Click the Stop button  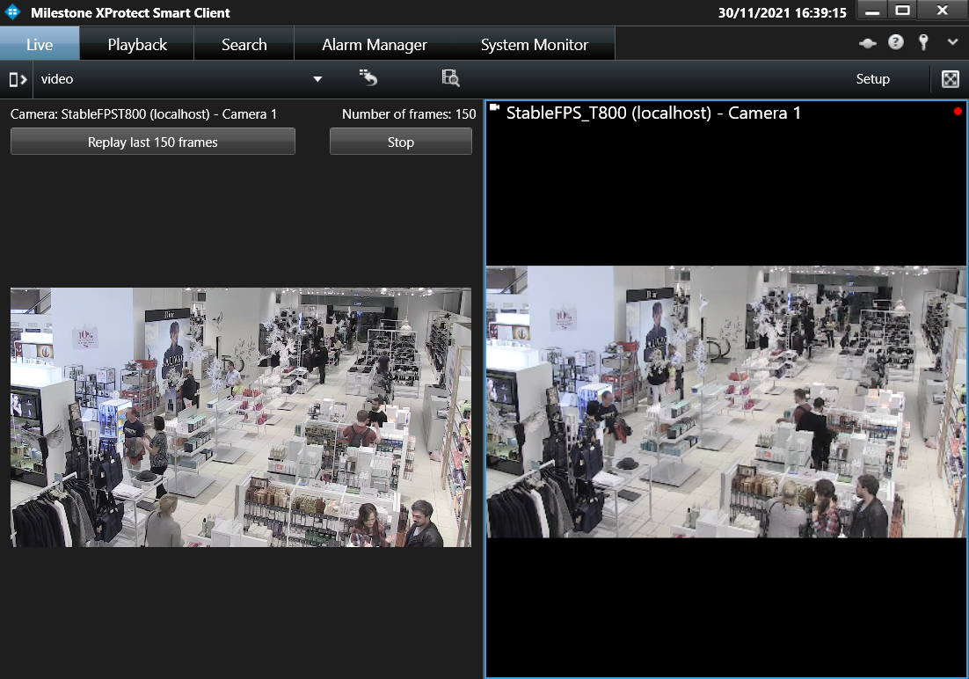pyautogui.click(x=400, y=142)
